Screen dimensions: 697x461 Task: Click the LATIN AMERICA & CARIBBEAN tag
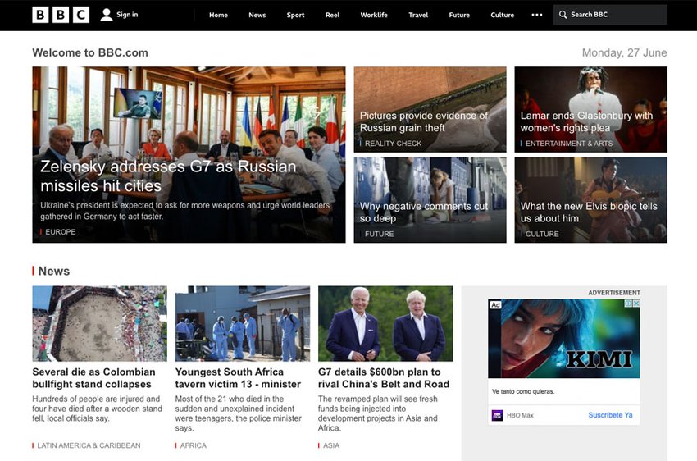[89, 445]
